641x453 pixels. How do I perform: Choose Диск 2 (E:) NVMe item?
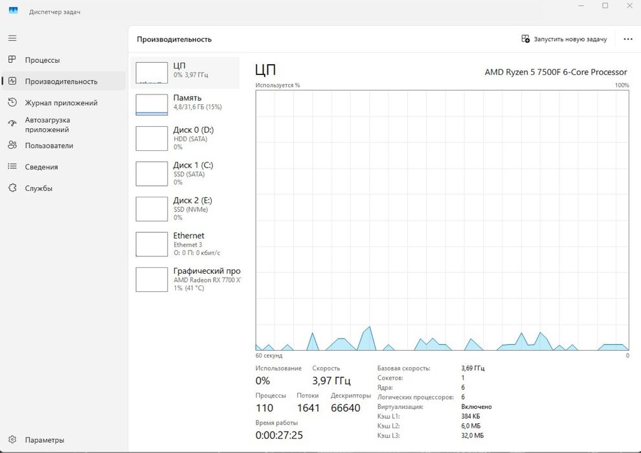(185, 209)
